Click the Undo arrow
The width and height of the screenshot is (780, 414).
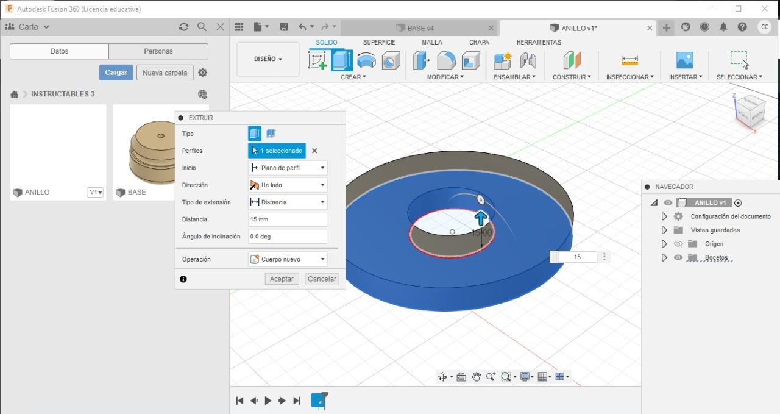303,27
